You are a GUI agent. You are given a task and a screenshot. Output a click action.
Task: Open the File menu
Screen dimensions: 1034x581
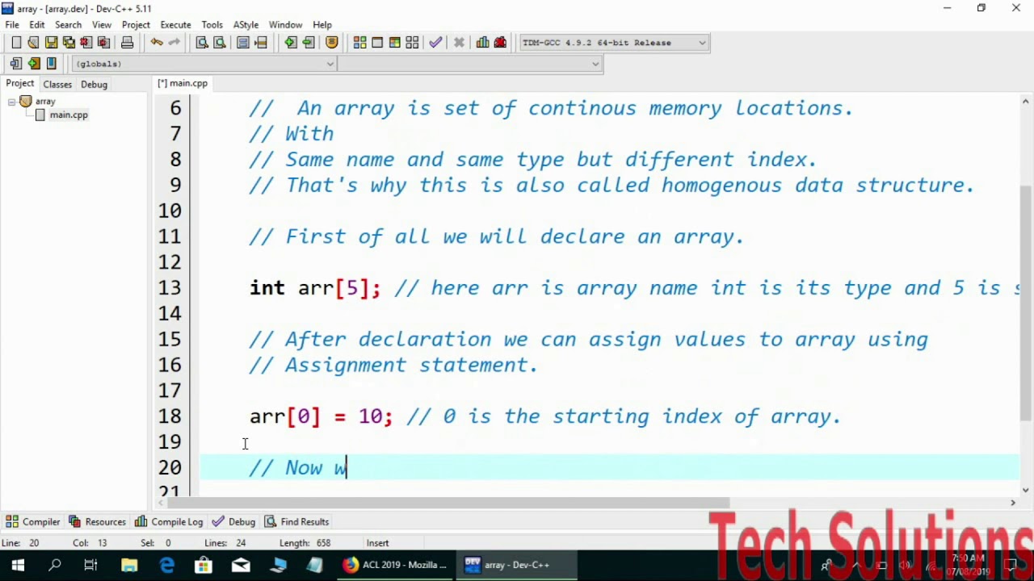click(12, 25)
